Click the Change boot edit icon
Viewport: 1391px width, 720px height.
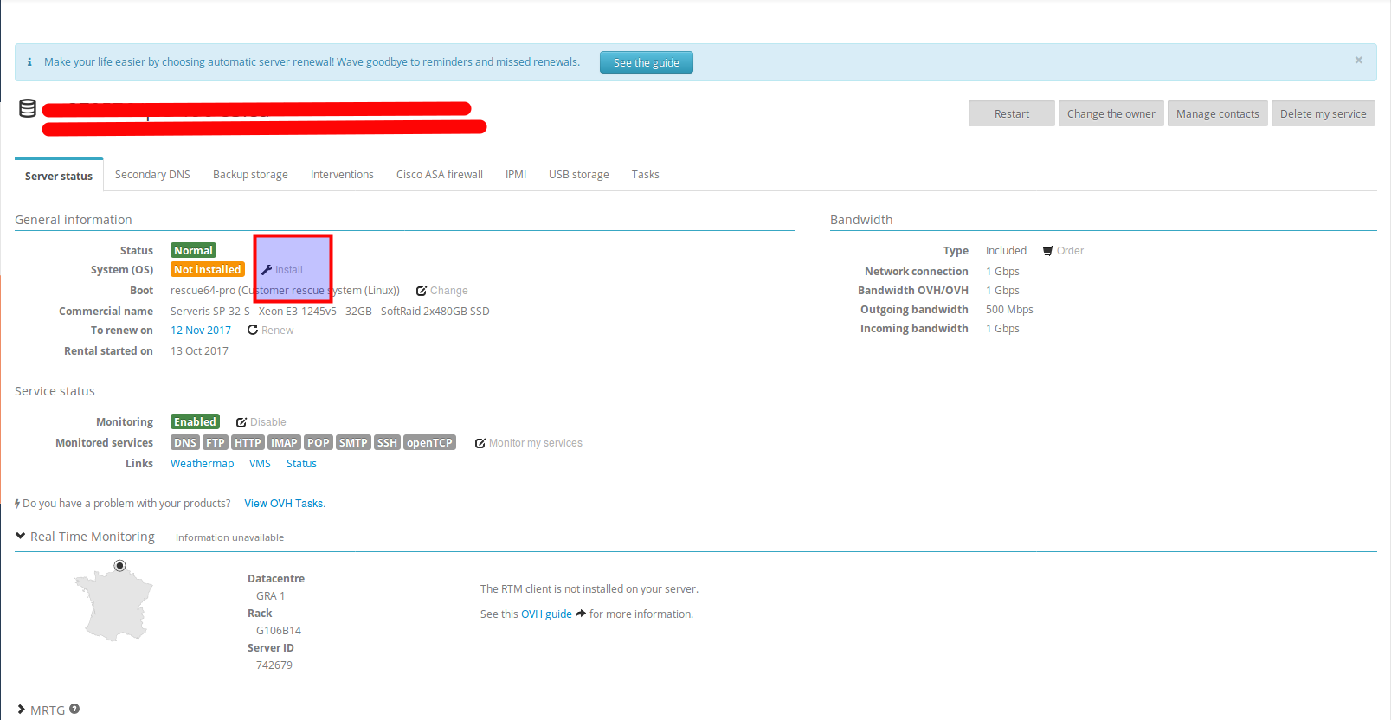coord(422,291)
